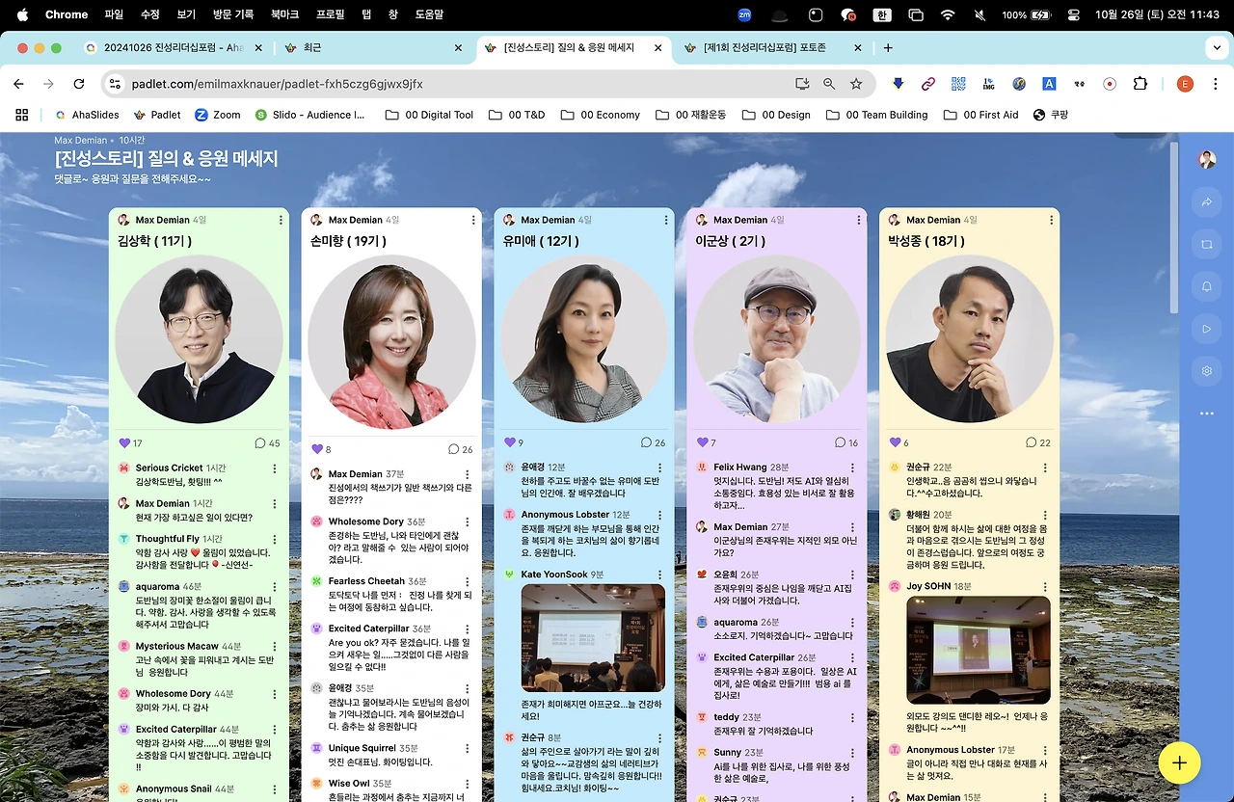This screenshot has width=1234, height=802.
Task: Click the board title 질의 & 응원 메세지
Action: pyautogui.click(x=167, y=159)
